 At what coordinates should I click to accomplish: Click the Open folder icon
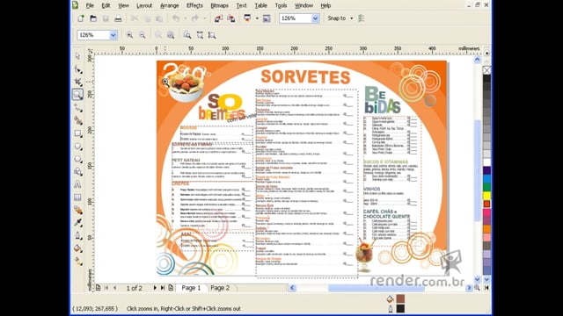click(93, 18)
